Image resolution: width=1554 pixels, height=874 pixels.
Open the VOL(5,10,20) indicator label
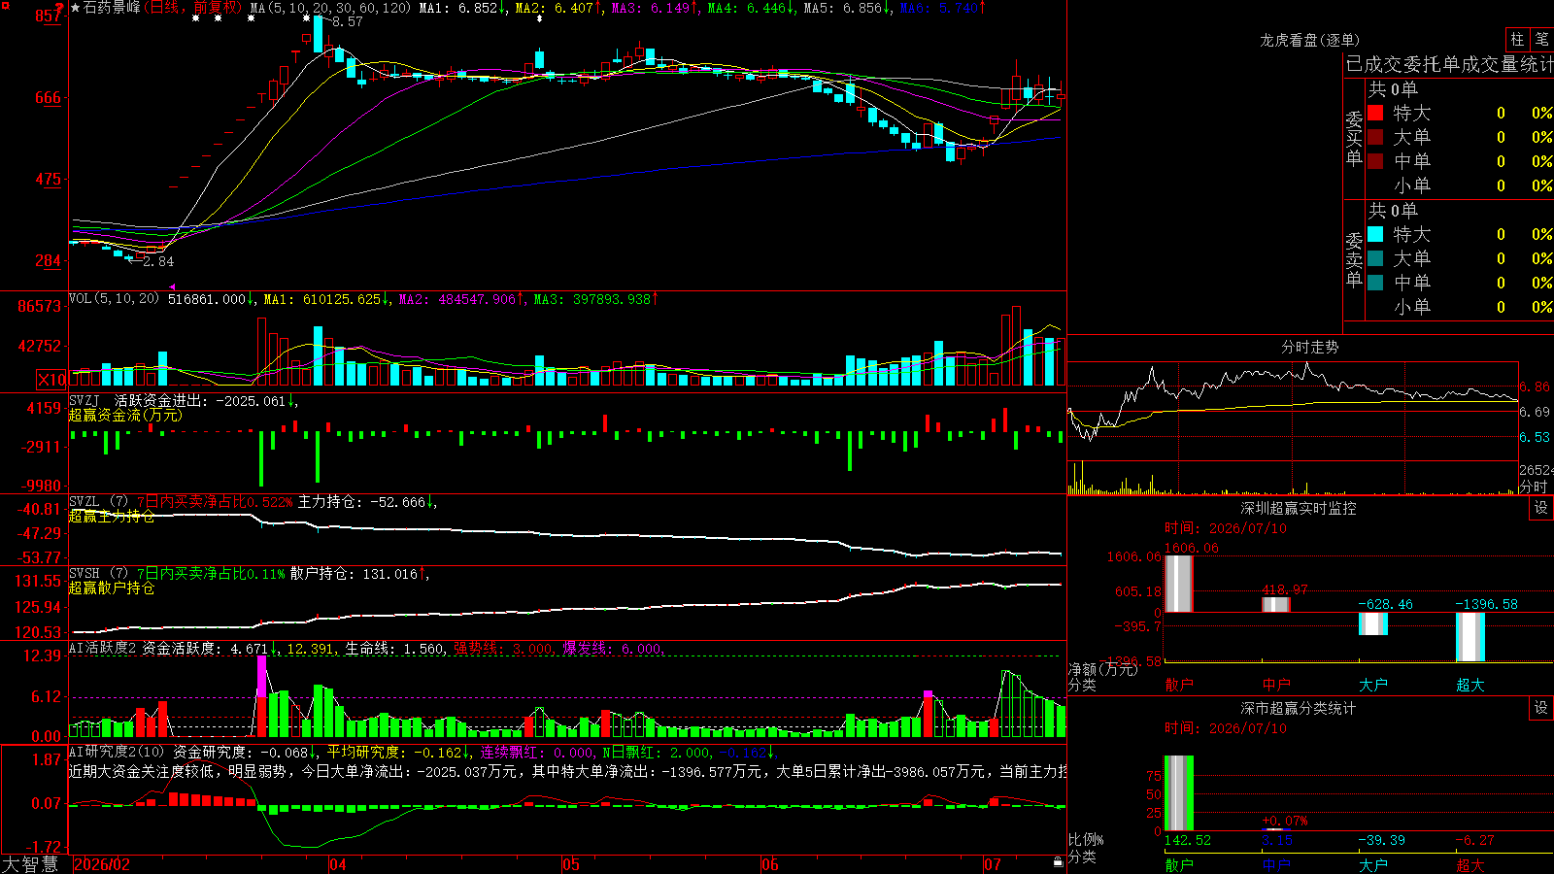[114, 299]
